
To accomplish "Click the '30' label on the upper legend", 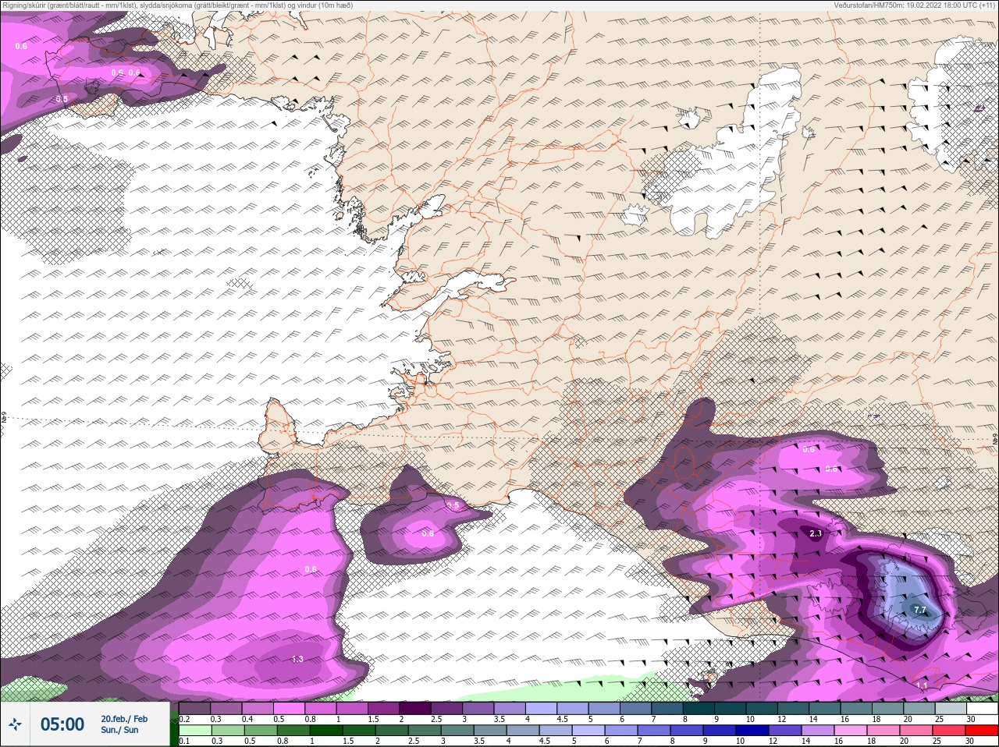I will point(971,719).
